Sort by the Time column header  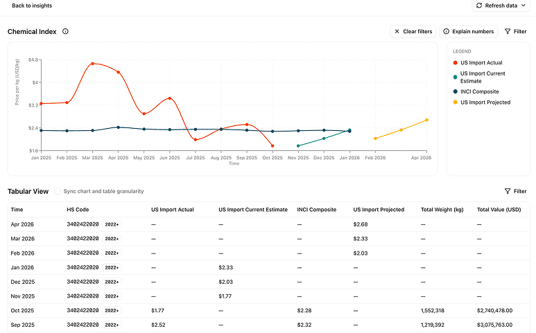[x=17, y=209]
